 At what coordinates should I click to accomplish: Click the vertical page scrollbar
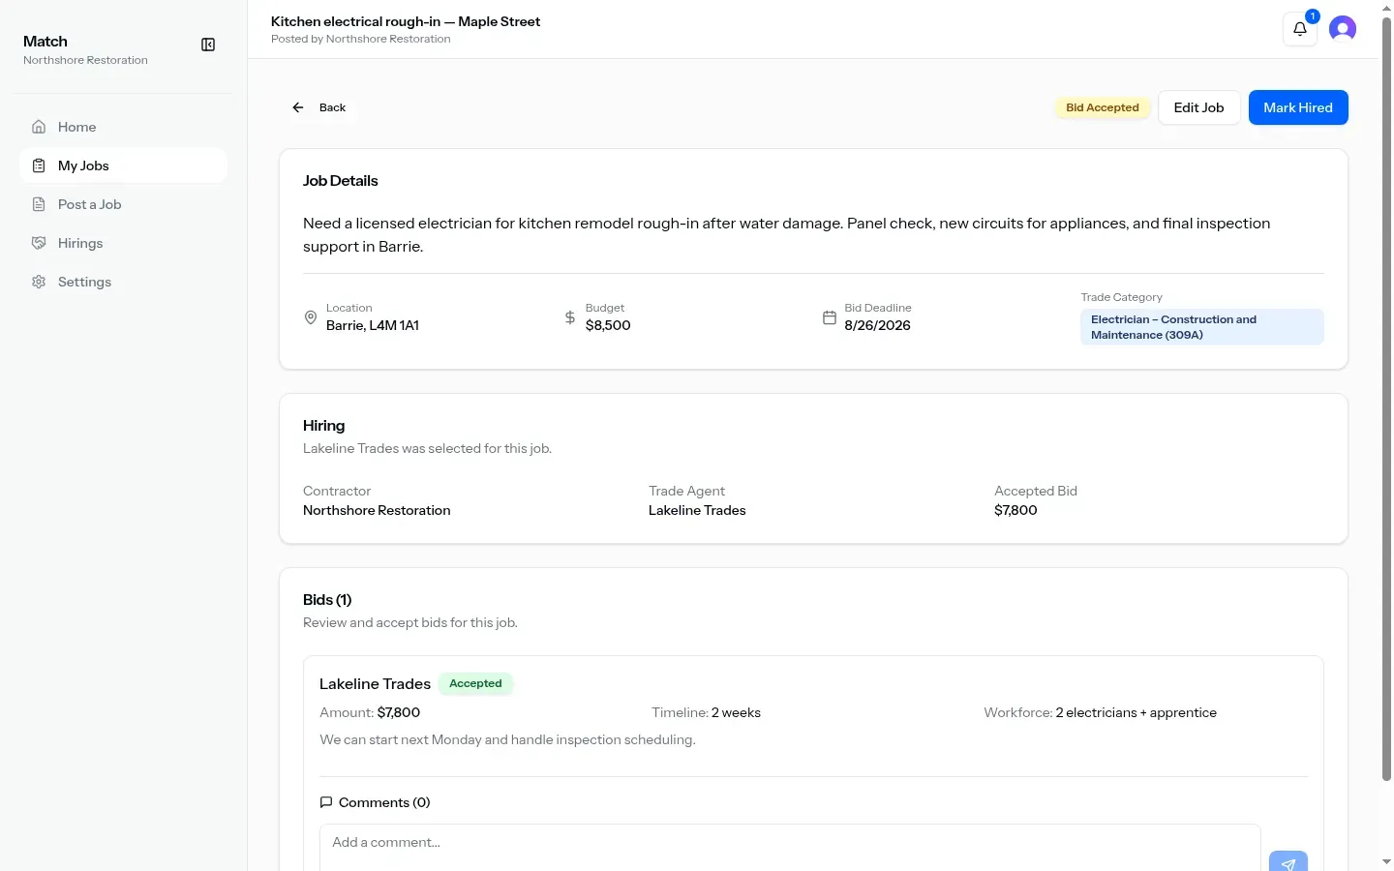1386,399
